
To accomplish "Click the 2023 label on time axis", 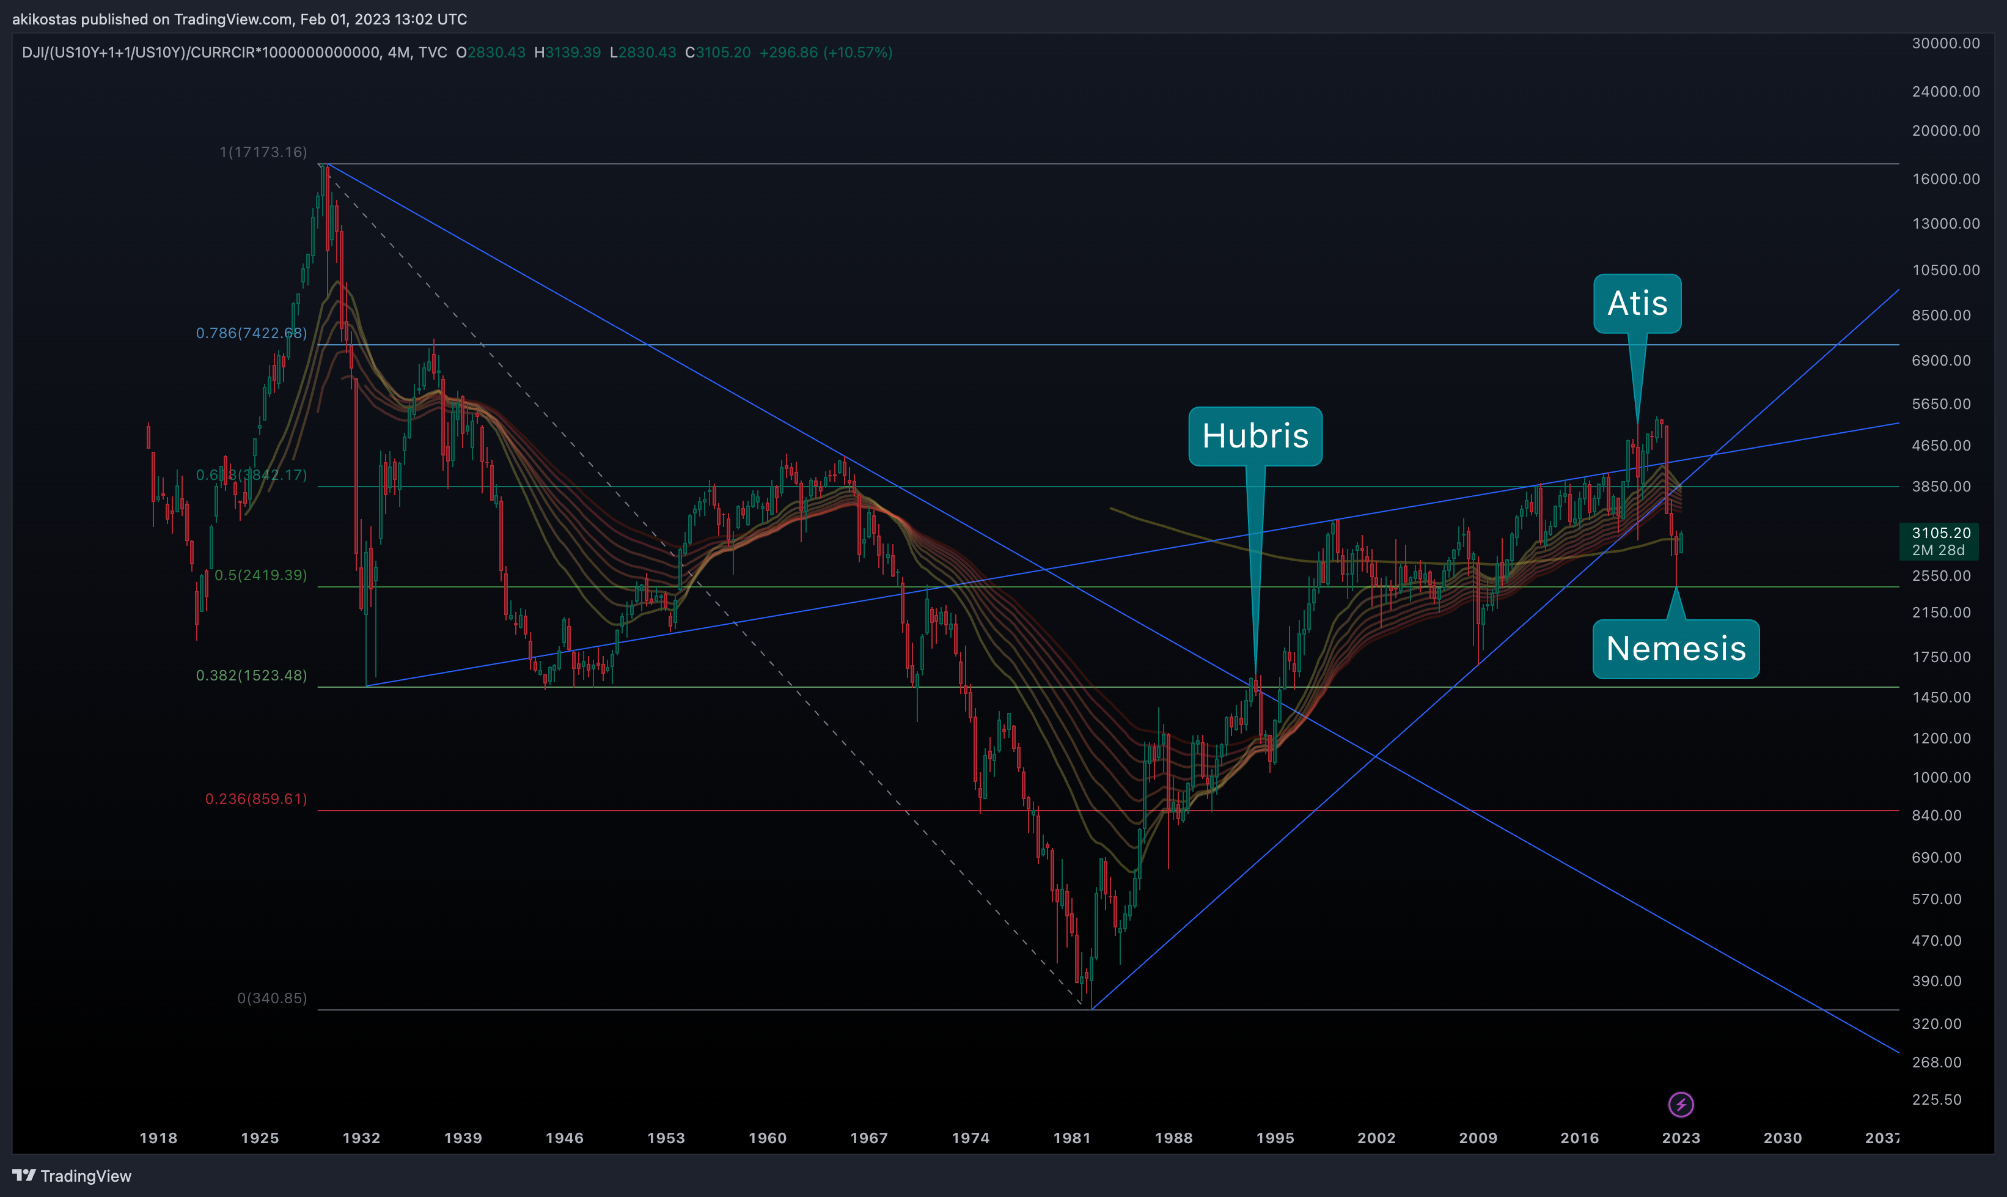I will pos(1681,1138).
